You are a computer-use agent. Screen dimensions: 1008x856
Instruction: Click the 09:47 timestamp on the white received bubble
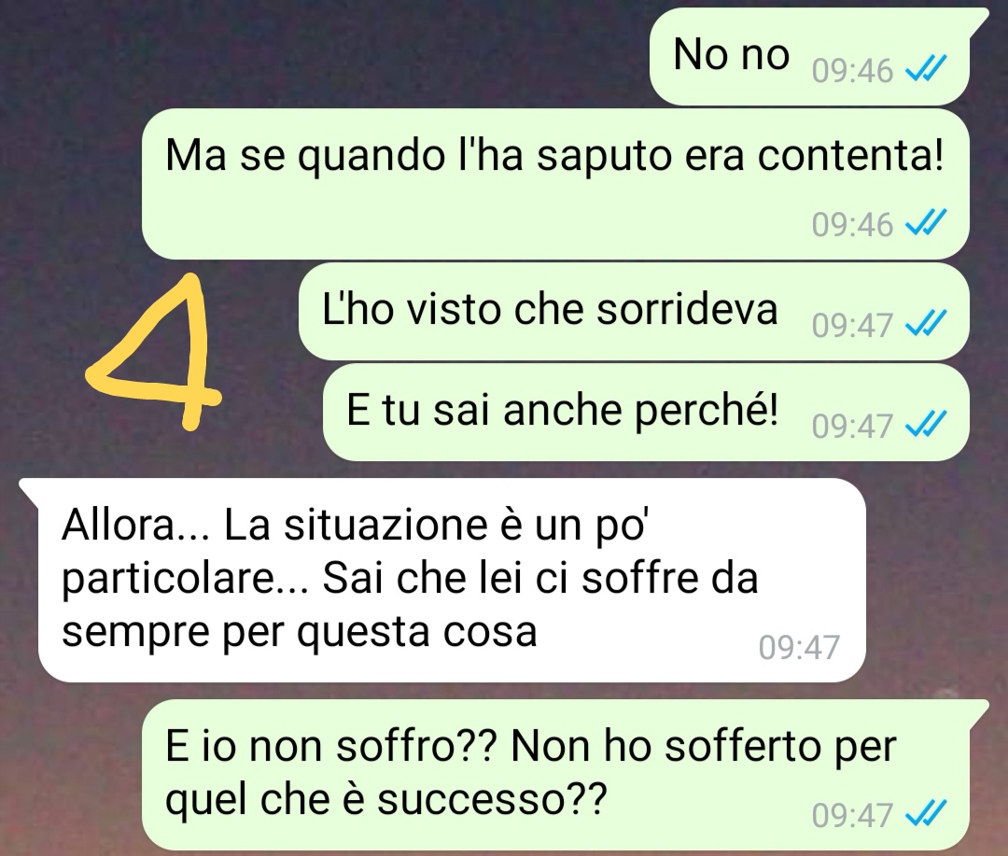[x=799, y=648]
